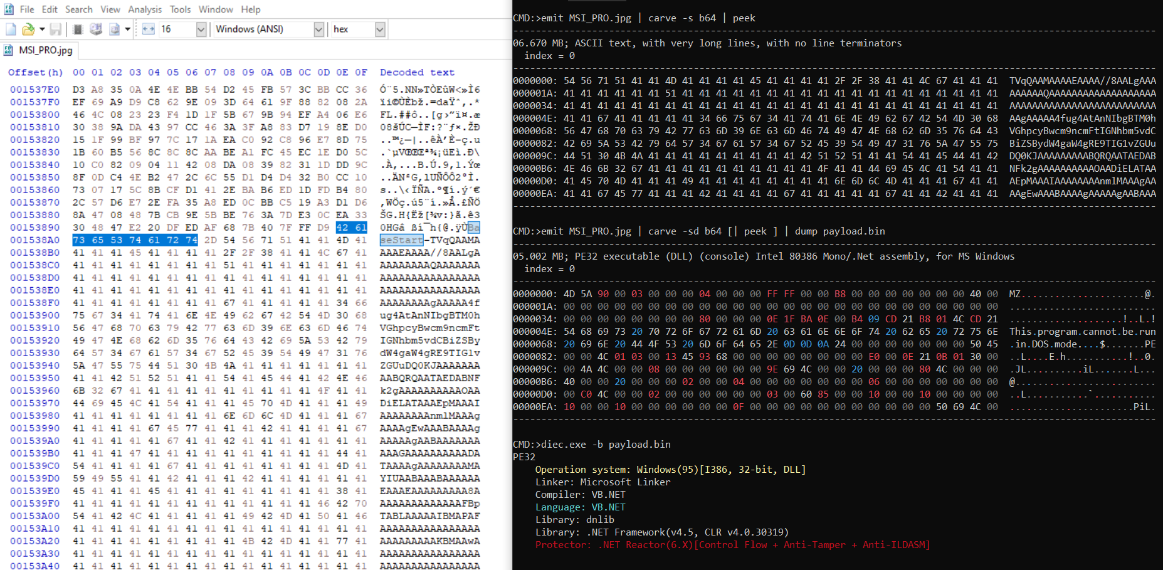Click offset row 00153950
The image size is (1163, 570).
point(34,378)
